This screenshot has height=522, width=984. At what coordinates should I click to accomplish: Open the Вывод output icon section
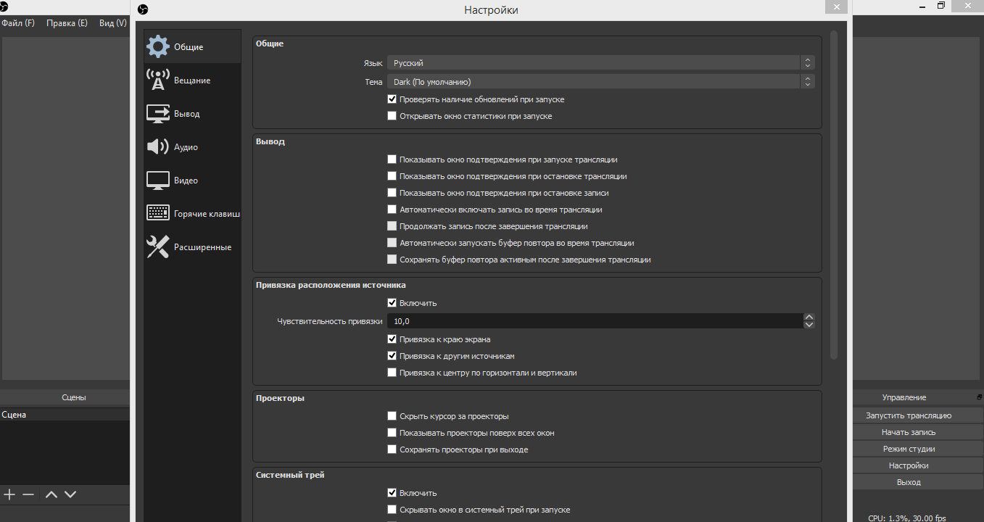(158, 114)
